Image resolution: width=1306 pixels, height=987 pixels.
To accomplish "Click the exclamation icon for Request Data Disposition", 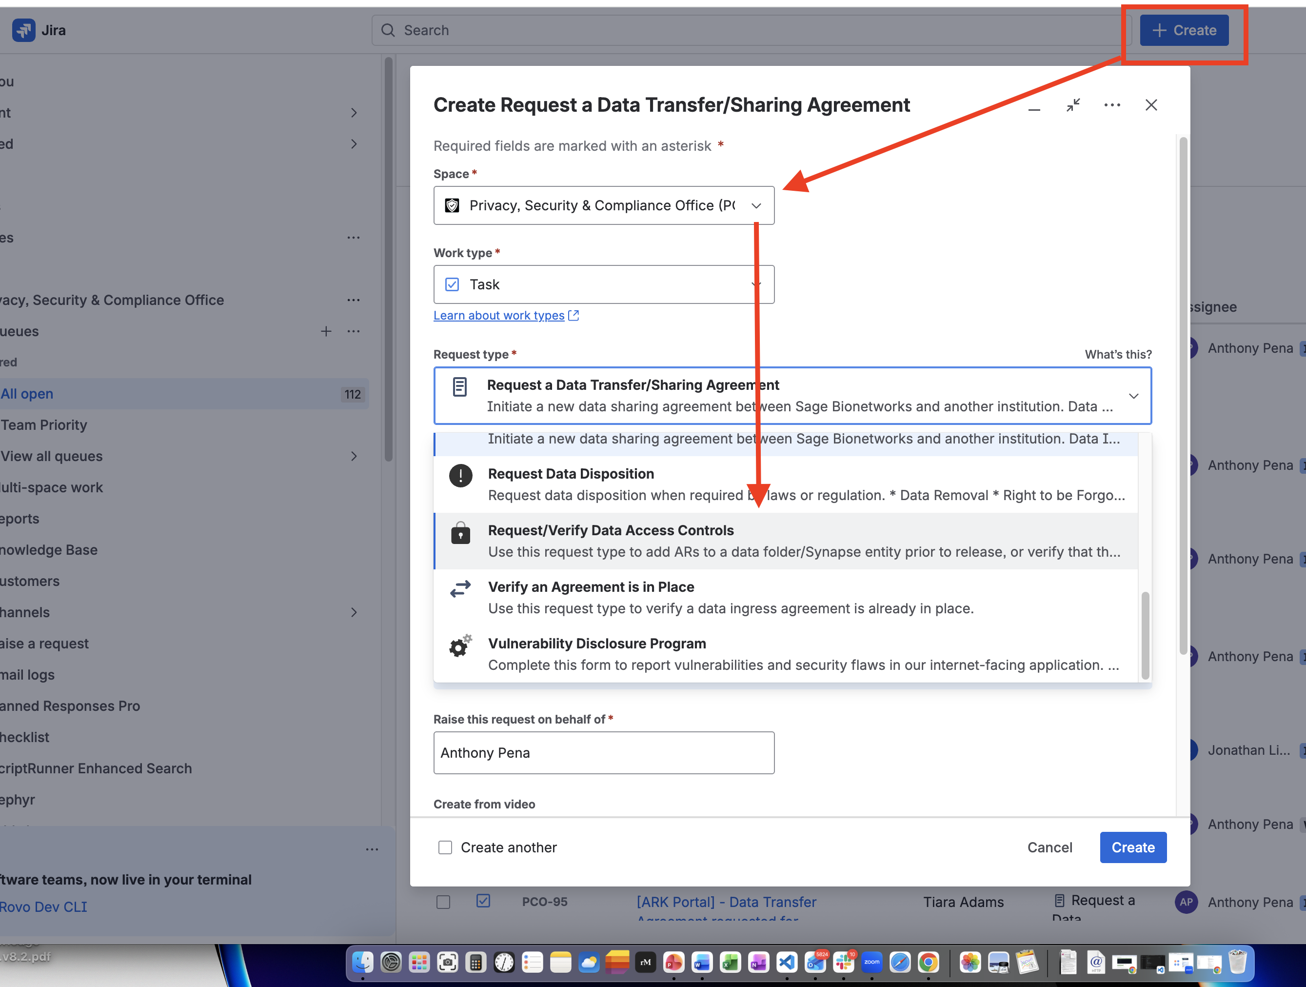I will coord(460,476).
